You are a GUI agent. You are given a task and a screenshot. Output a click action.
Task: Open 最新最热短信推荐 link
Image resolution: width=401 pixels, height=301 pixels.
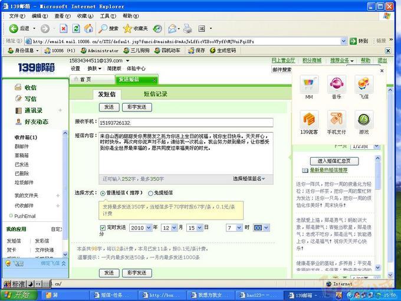tap(328, 170)
